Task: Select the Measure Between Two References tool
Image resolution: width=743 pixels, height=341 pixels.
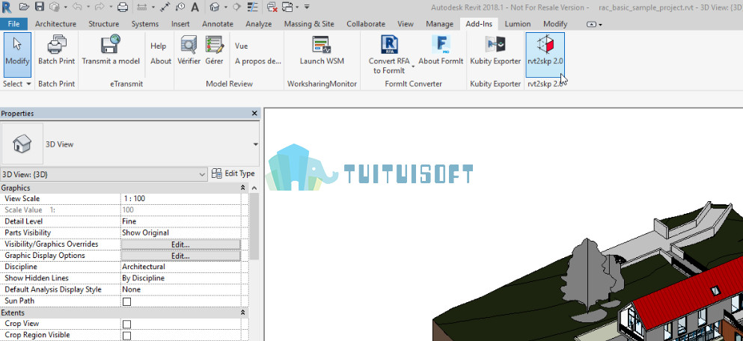Action: point(141,7)
